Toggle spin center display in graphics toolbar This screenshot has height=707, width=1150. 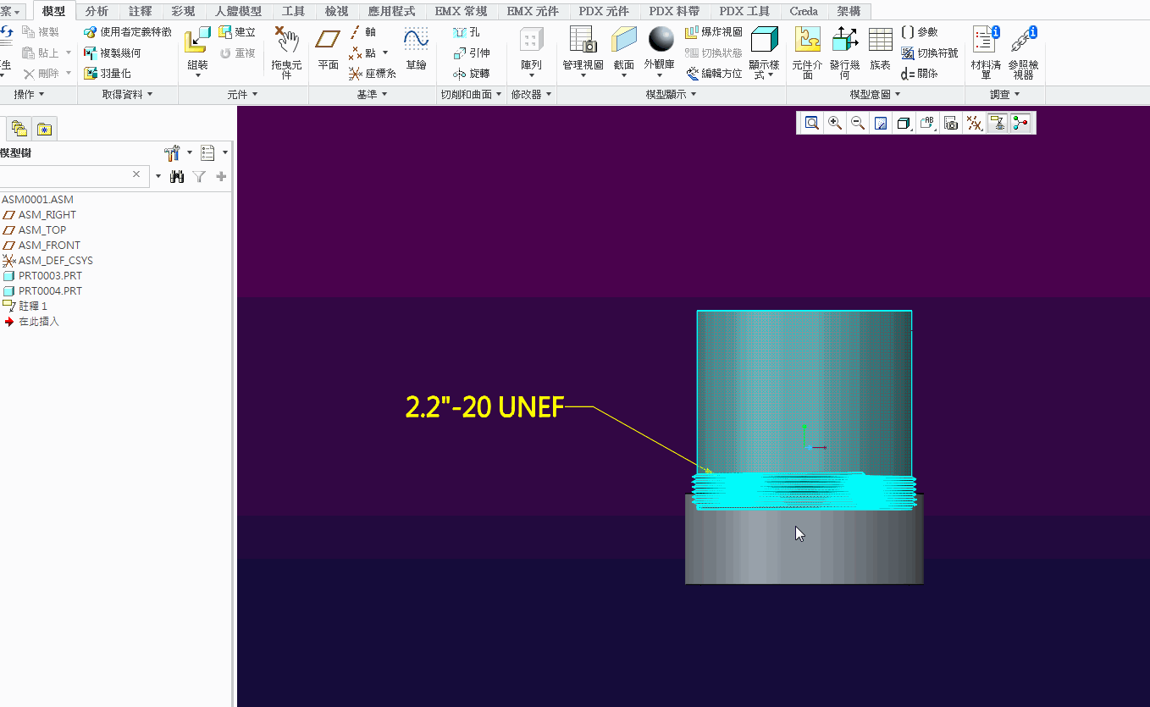pyautogui.click(x=1020, y=124)
